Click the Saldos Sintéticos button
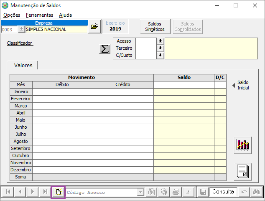 [x=155, y=27]
